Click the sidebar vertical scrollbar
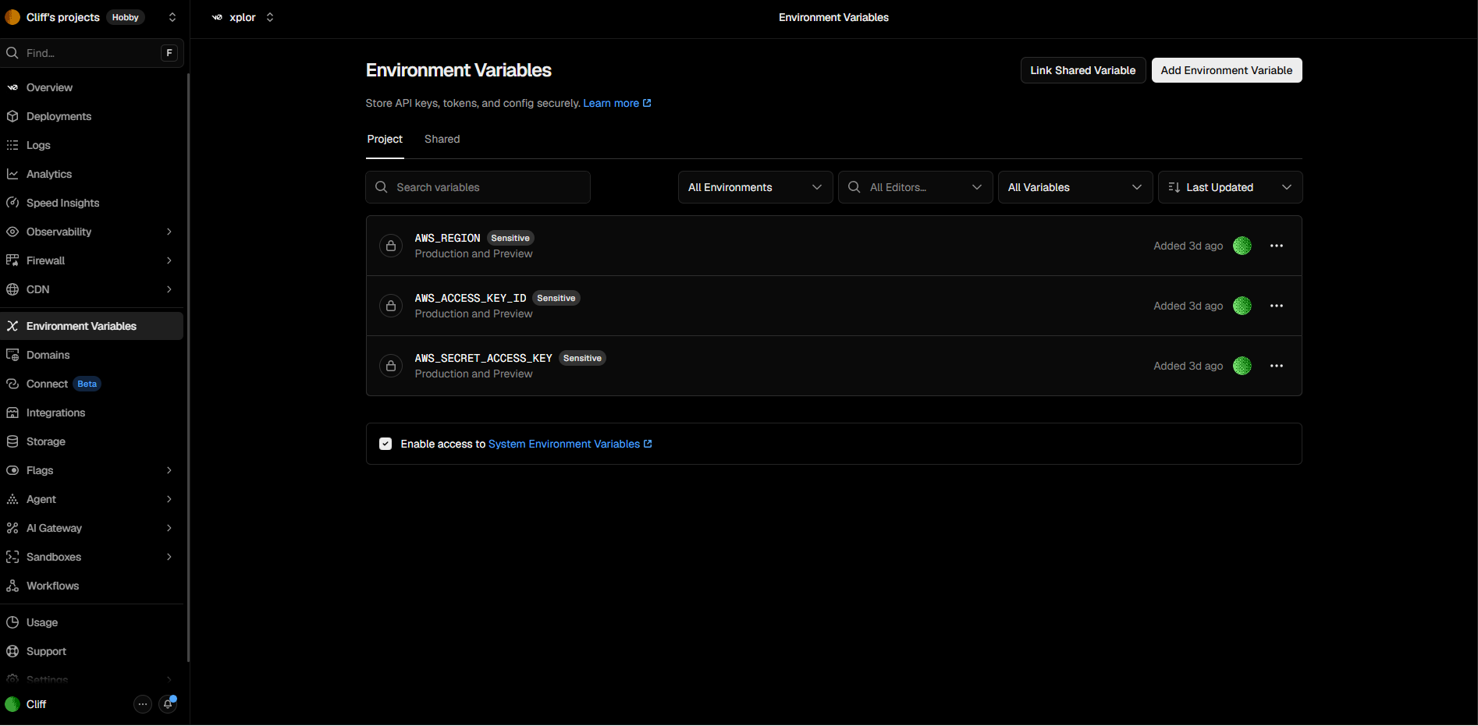The image size is (1478, 726). point(188,367)
